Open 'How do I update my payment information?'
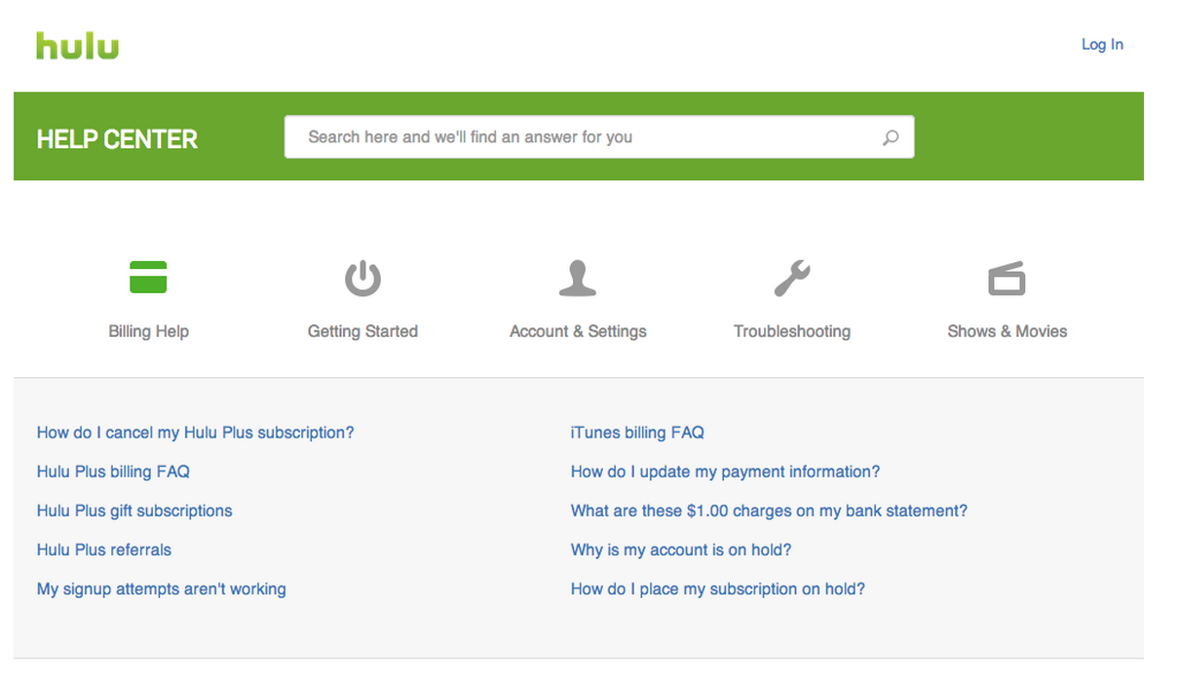1179x682 pixels. coord(725,472)
